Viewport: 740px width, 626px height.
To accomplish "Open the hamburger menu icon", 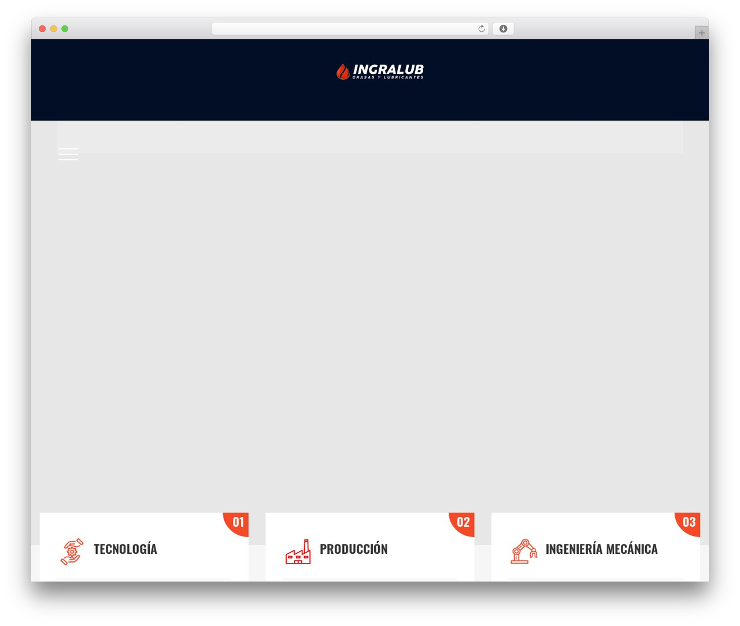I will coord(68,154).
